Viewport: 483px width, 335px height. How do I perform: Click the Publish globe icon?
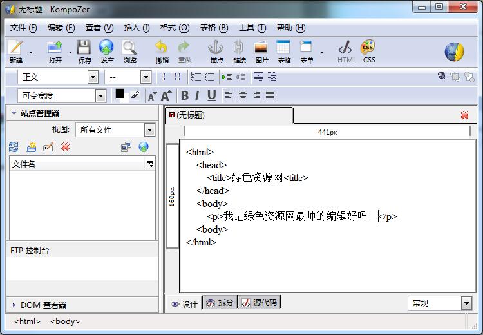pos(106,48)
